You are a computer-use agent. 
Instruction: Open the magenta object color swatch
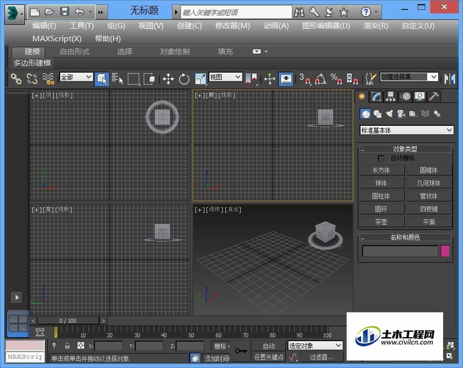[445, 251]
